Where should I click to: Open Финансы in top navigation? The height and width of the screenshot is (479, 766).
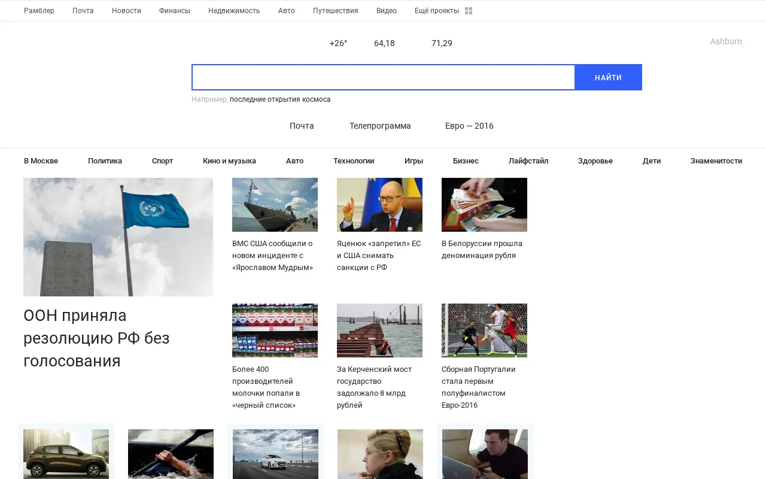[x=175, y=11]
